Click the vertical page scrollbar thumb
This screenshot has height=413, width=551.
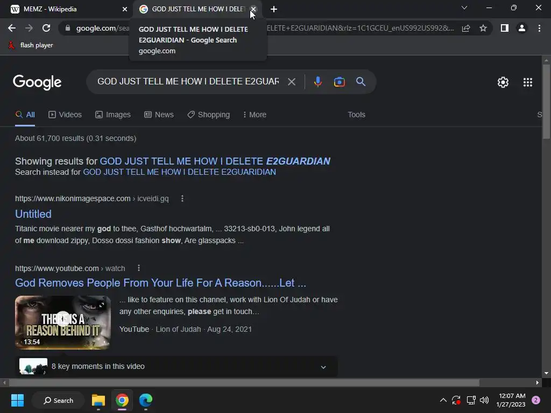coord(546,102)
